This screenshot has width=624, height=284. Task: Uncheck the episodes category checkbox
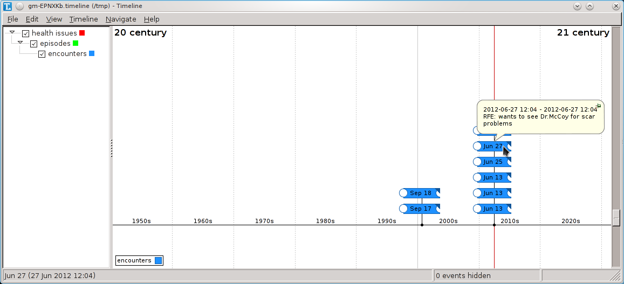coord(34,44)
